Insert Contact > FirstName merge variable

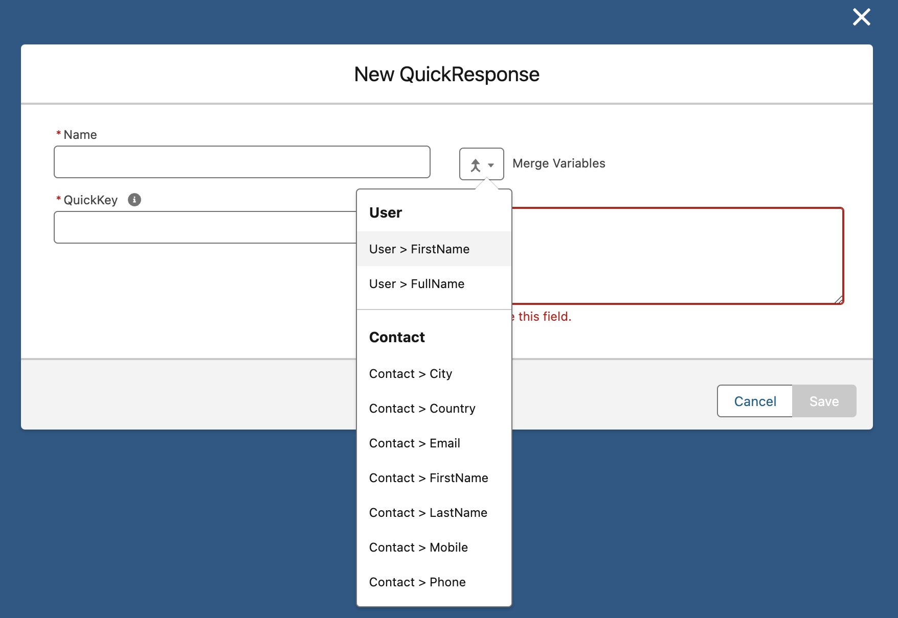pyautogui.click(x=434, y=478)
